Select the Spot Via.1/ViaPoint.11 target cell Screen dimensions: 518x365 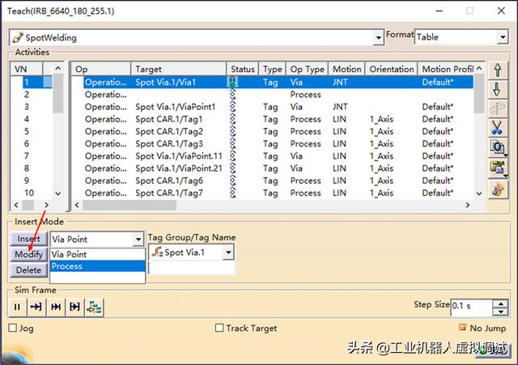179,156
